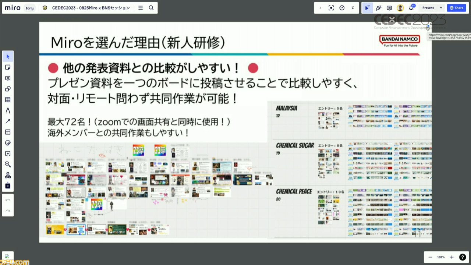Select the connection line arrow tool
The image size is (471, 265).
click(8, 121)
